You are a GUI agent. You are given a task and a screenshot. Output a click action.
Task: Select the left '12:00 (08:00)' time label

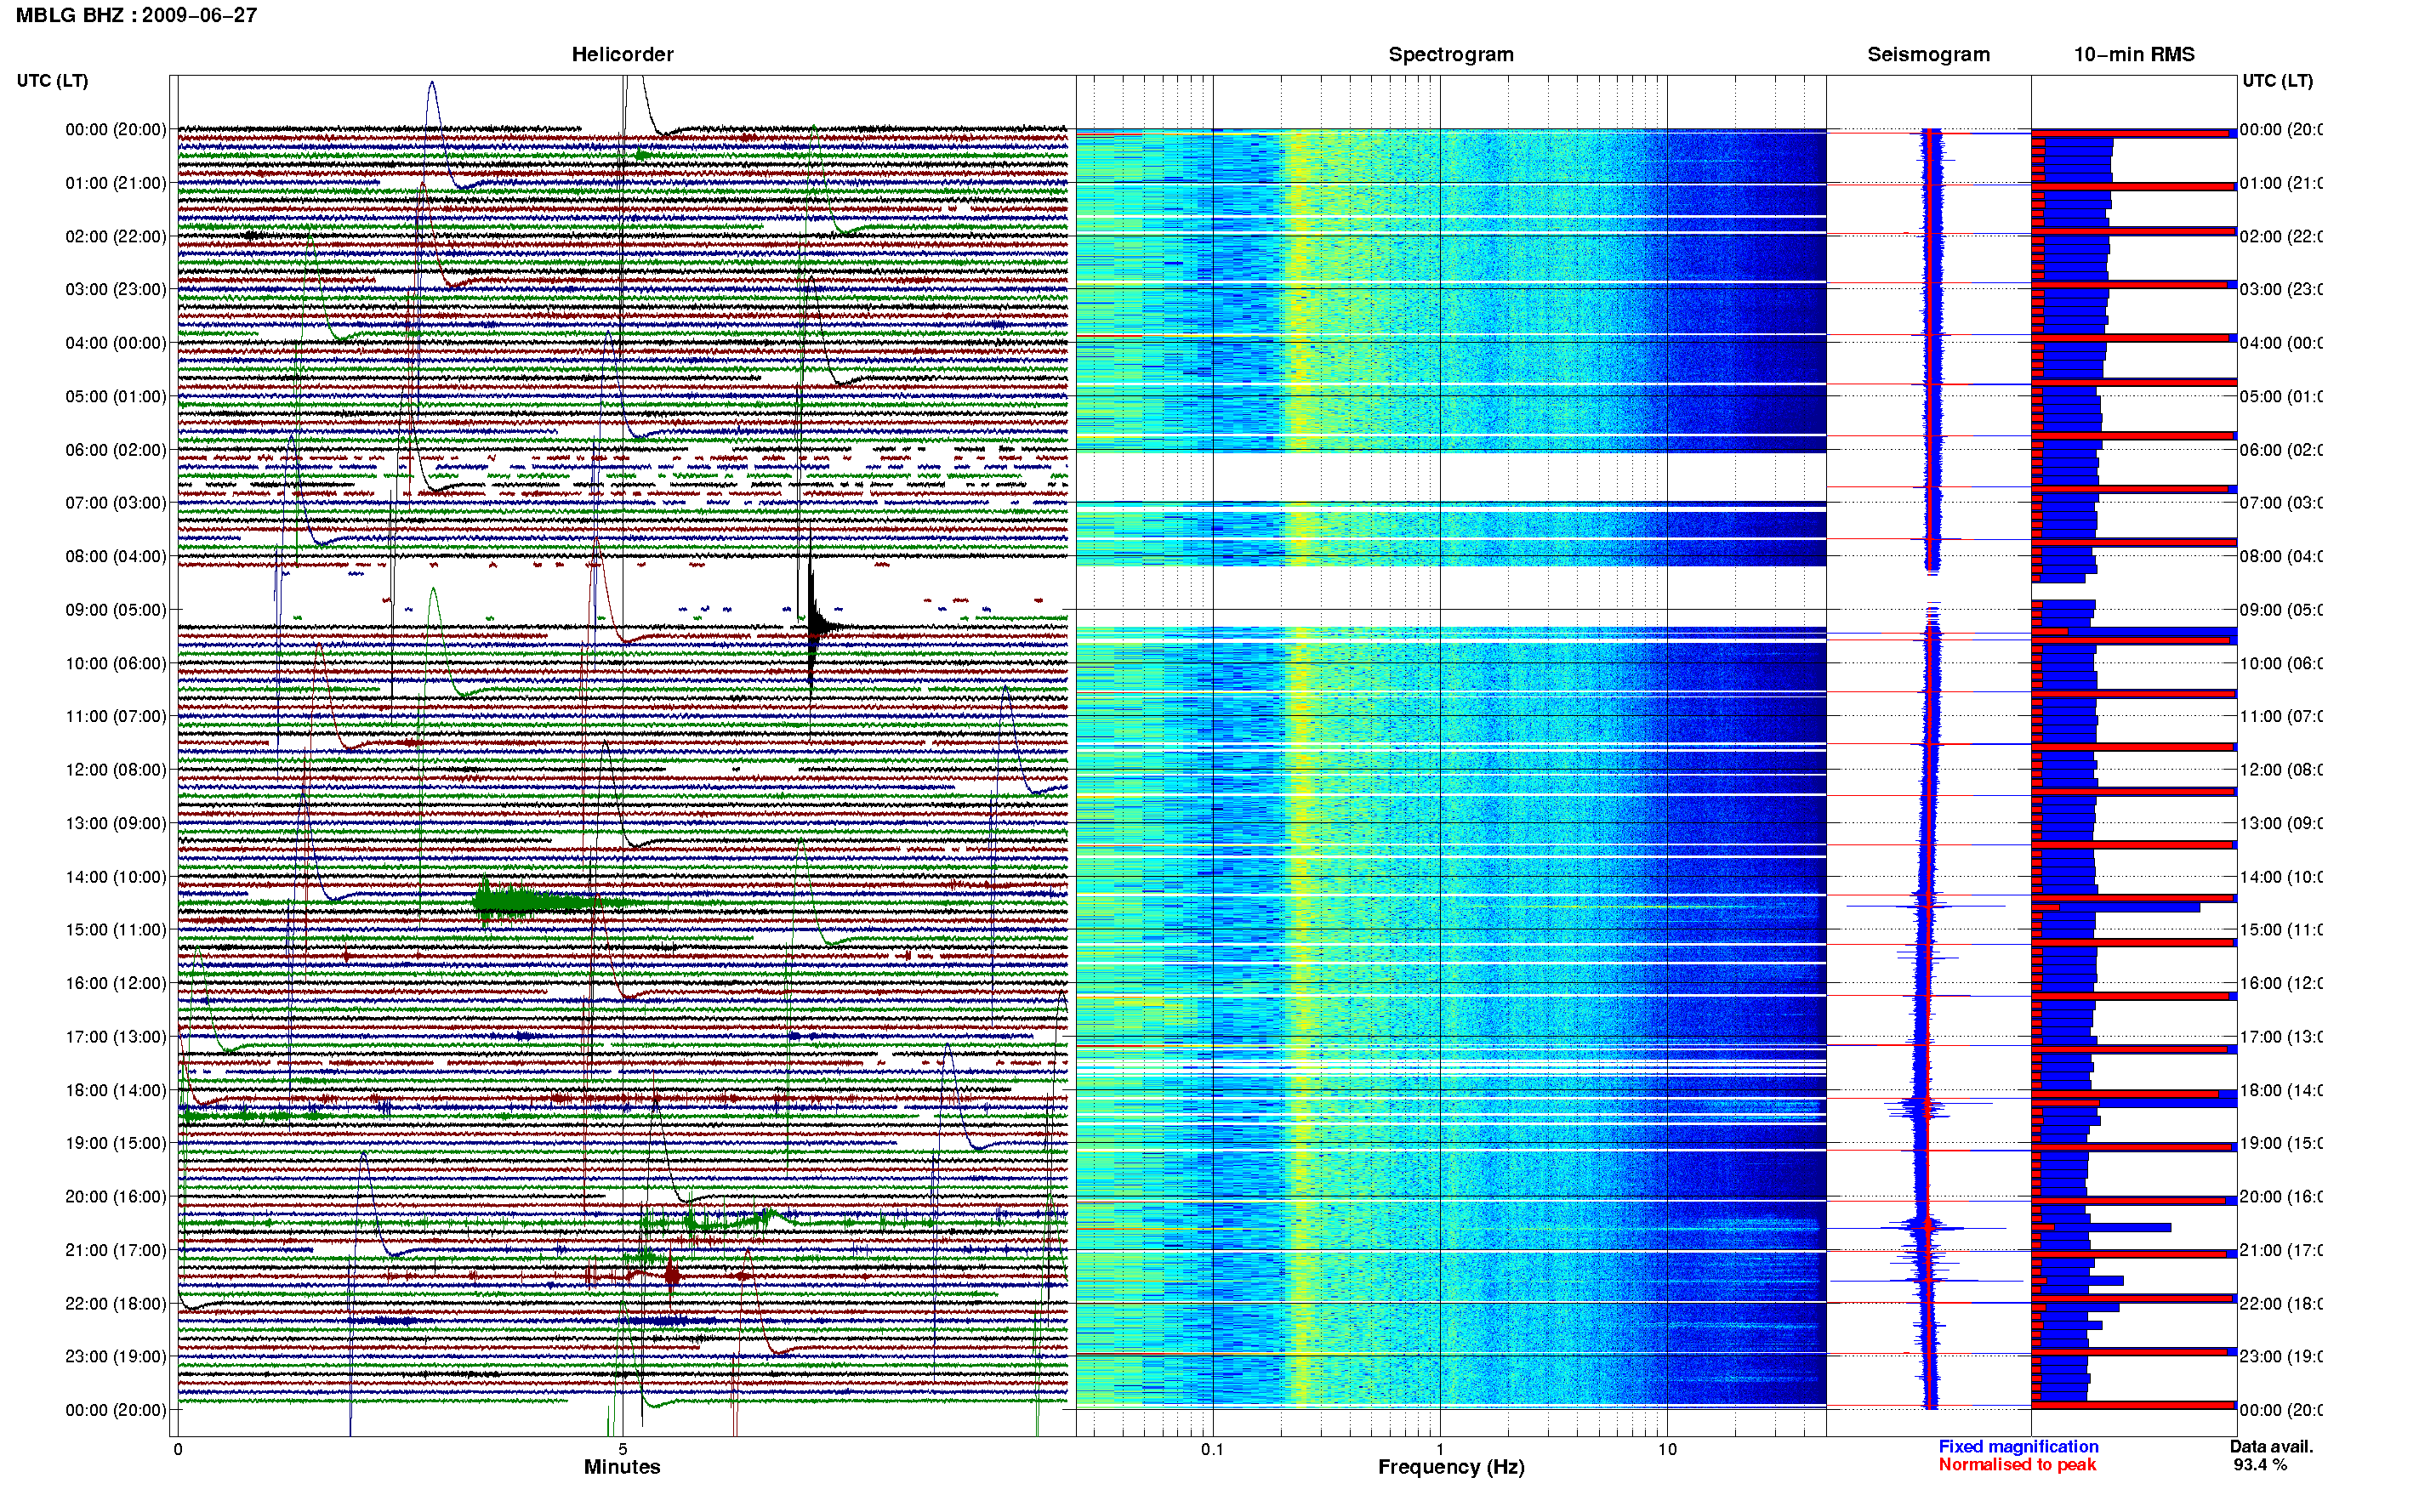point(116,770)
